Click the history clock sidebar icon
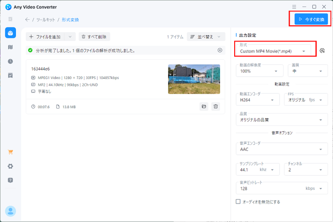The height and width of the screenshot is (222, 333). [10, 61]
